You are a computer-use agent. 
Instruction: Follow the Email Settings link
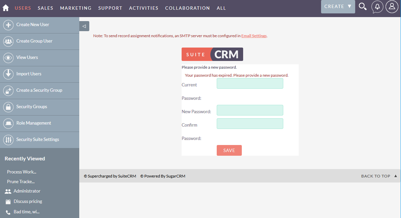254,36
